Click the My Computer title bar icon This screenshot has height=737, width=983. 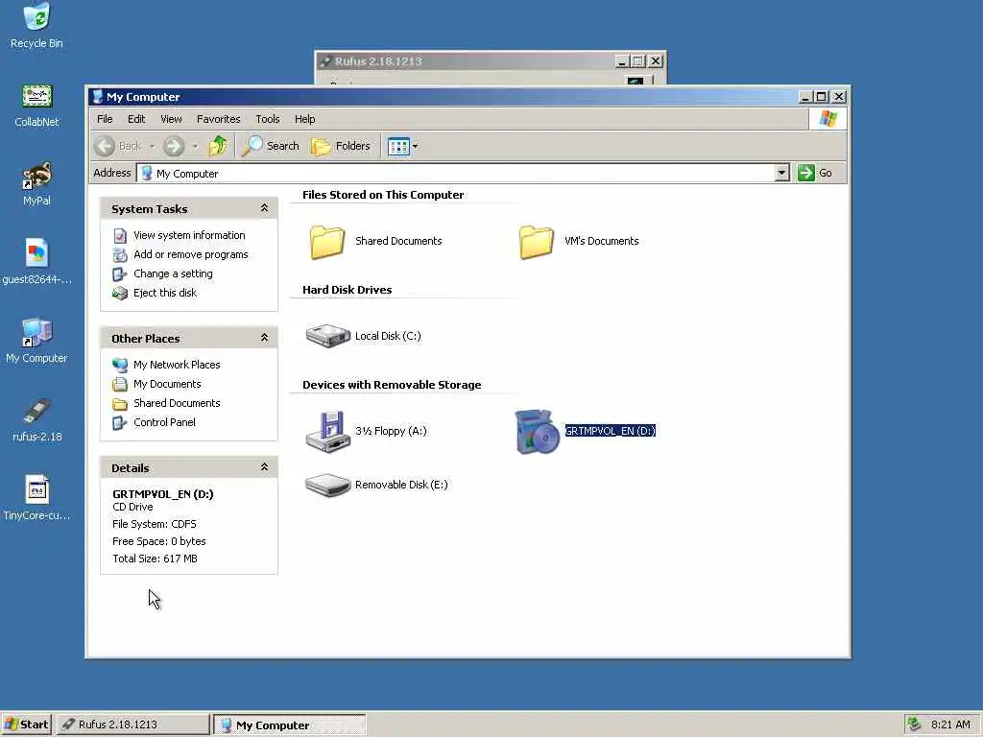point(97,97)
